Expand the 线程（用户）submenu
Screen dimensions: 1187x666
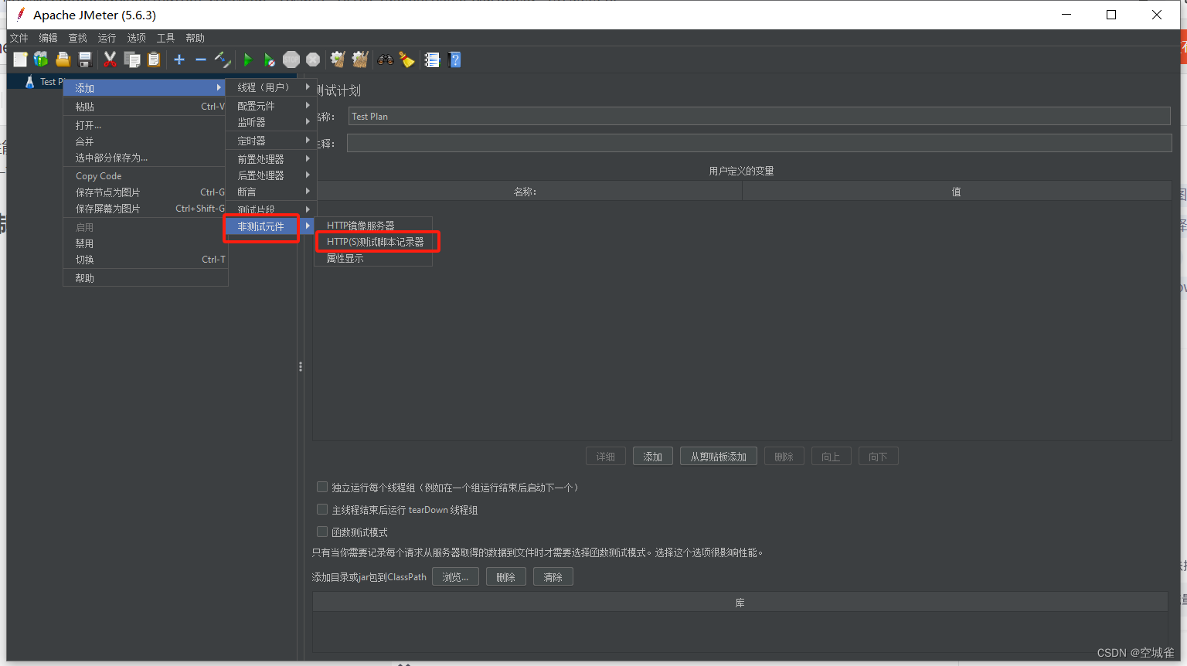pos(270,87)
